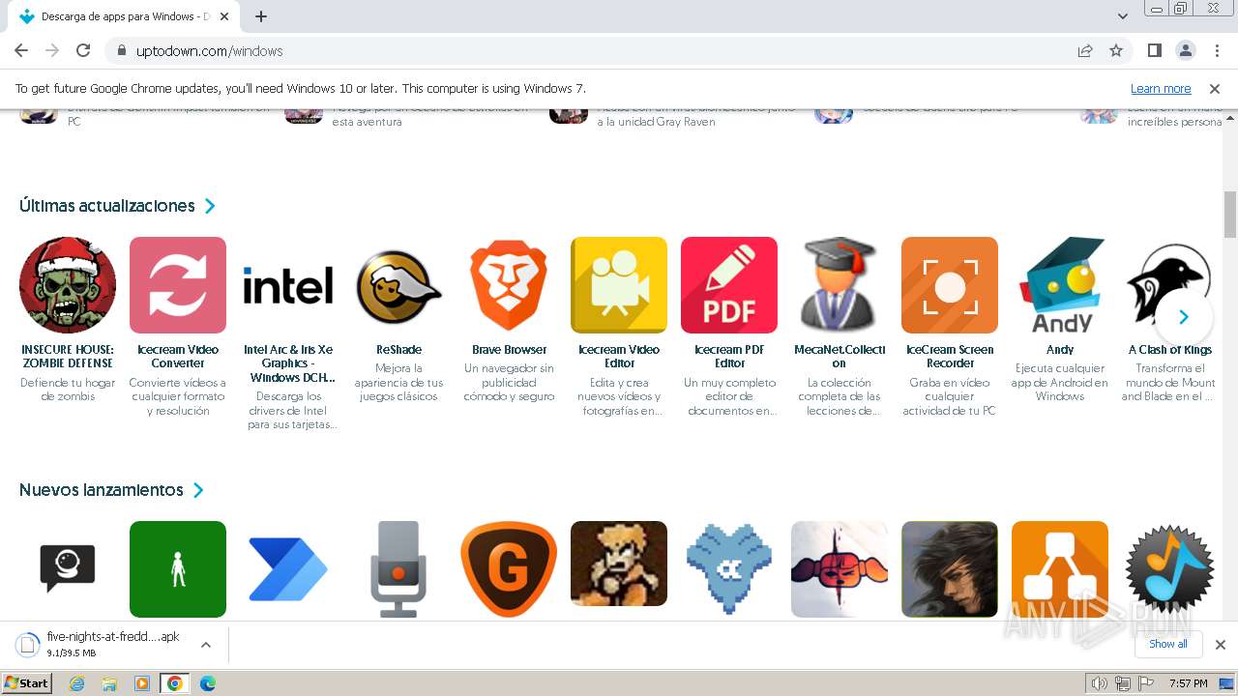Open orange G shield app icon
The height and width of the screenshot is (696, 1238).
[509, 569]
